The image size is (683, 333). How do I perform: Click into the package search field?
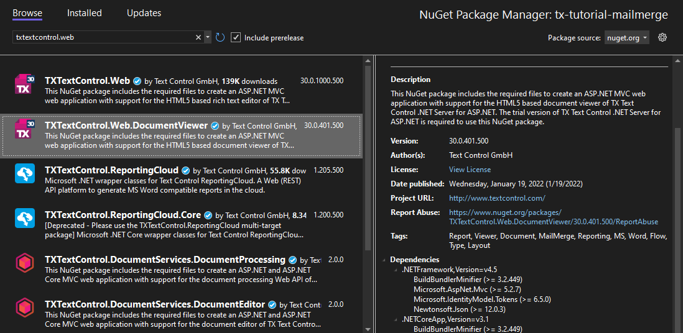(105, 37)
